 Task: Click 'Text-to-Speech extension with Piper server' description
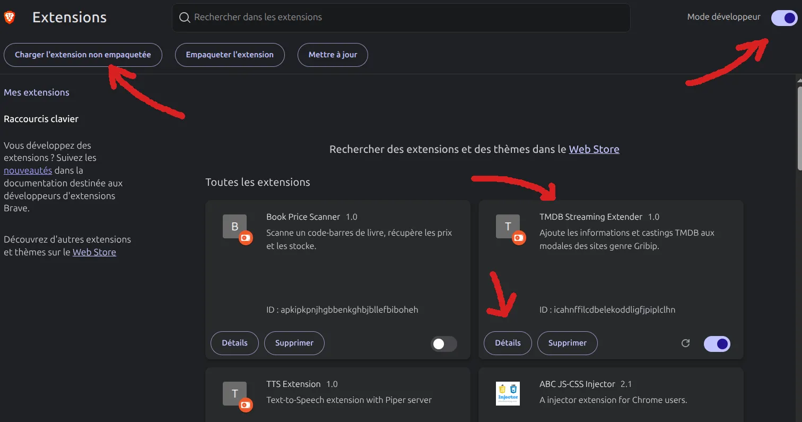349,400
